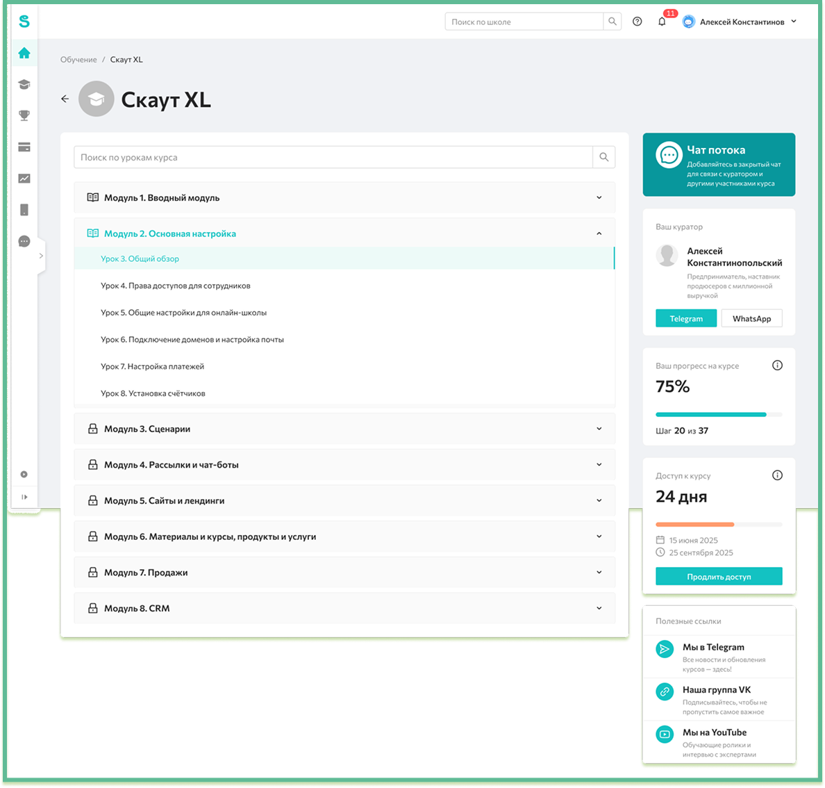Screen dimensions: 825x788
Task: Click the trophy achievements icon
Action: click(24, 115)
